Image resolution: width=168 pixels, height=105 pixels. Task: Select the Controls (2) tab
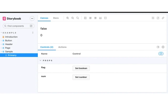tap(47, 47)
